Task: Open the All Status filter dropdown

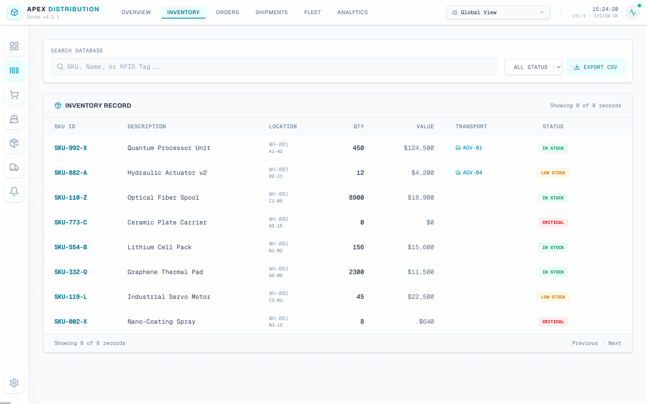Action: [x=533, y=67]
